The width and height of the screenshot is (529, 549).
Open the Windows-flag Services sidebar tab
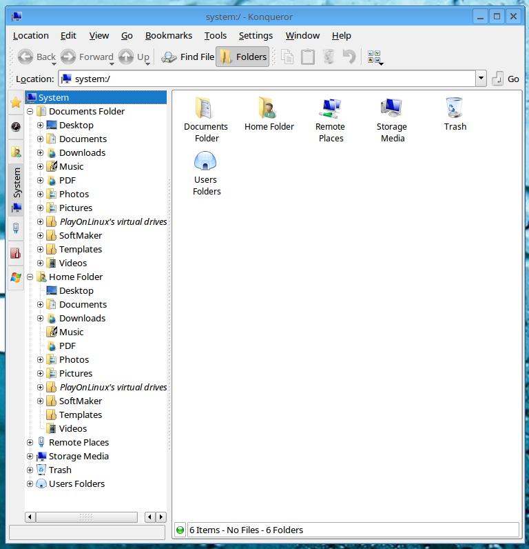(x=16, y=277)
